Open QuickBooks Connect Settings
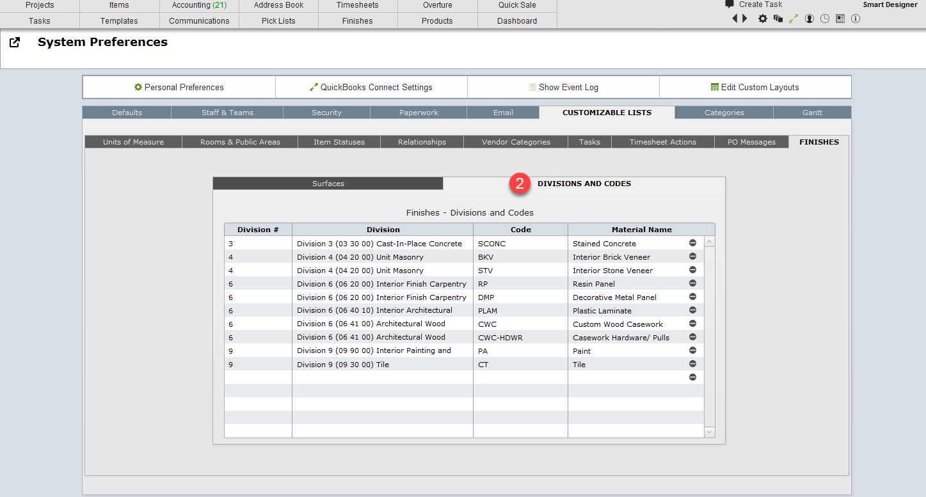The width and height of the screenshot is (926, 497). click(371, 87)
